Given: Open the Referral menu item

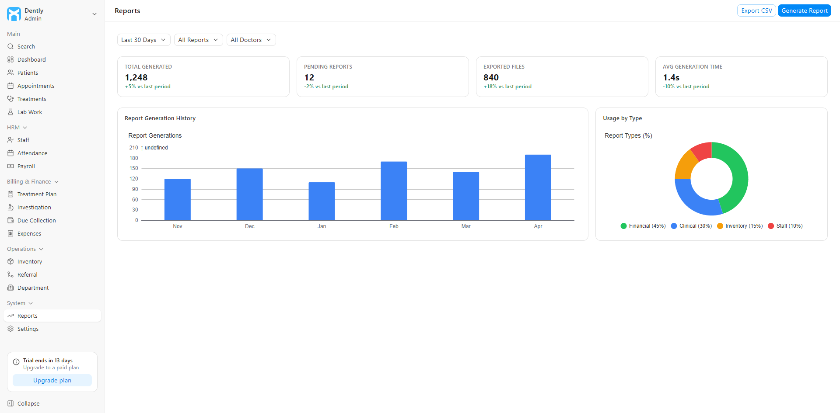Looking at the screenshot, I should click(52, 274).
